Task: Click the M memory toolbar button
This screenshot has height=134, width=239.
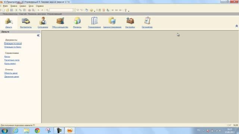Action: 112,10
